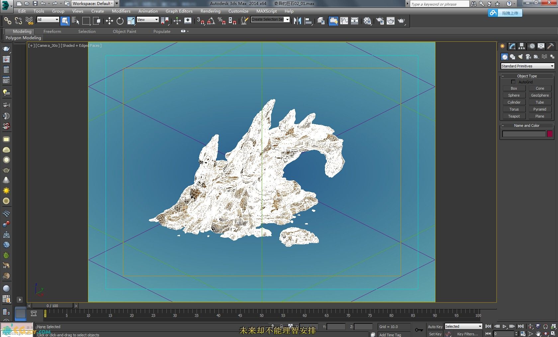Click the GeoSphere primitive button
The image size is (558, 337).
click(x=540, y=95)
